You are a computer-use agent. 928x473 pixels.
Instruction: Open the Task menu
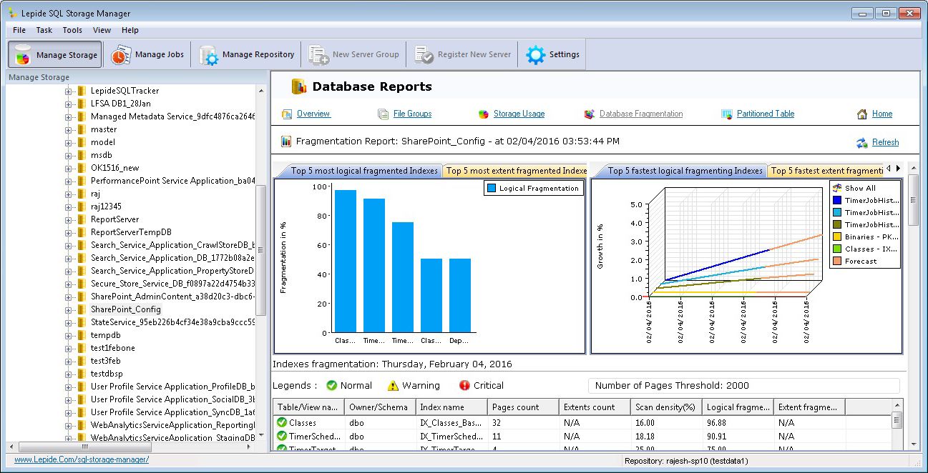point(44,30)
